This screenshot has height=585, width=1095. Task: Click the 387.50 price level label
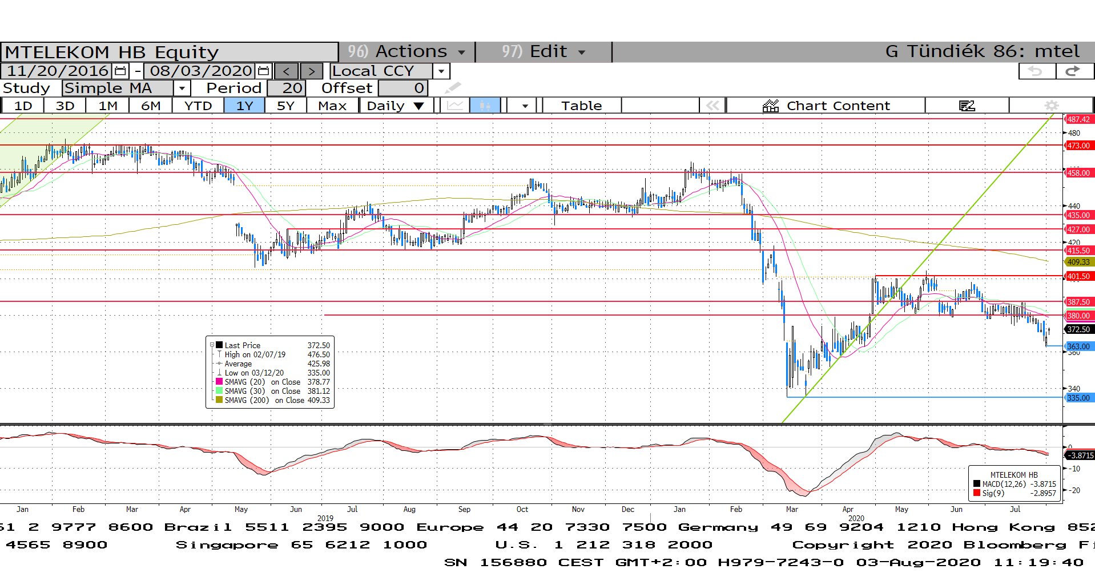(x=1079, y=302)
